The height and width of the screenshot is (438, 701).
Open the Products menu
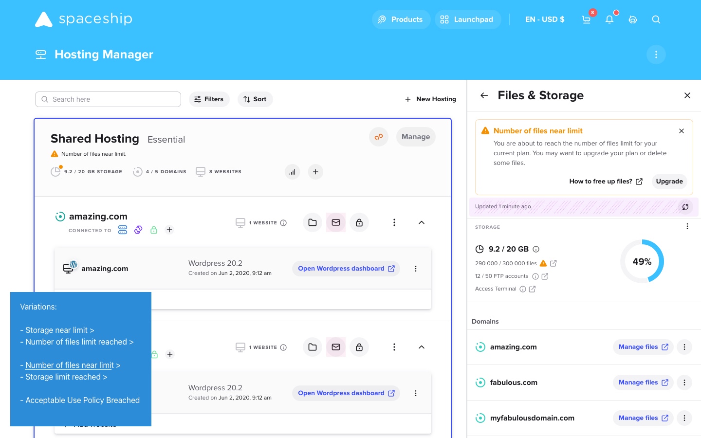[401, 19]
